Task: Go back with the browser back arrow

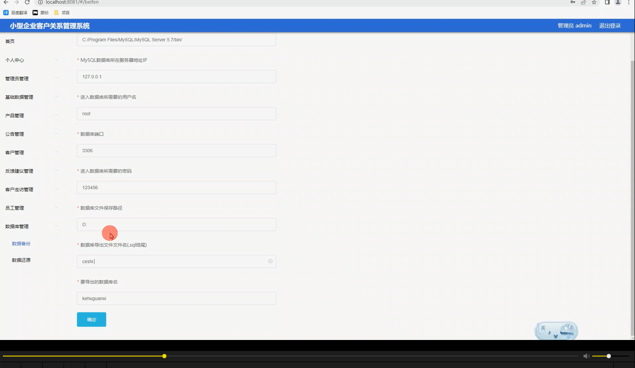Action: (6, 2)
